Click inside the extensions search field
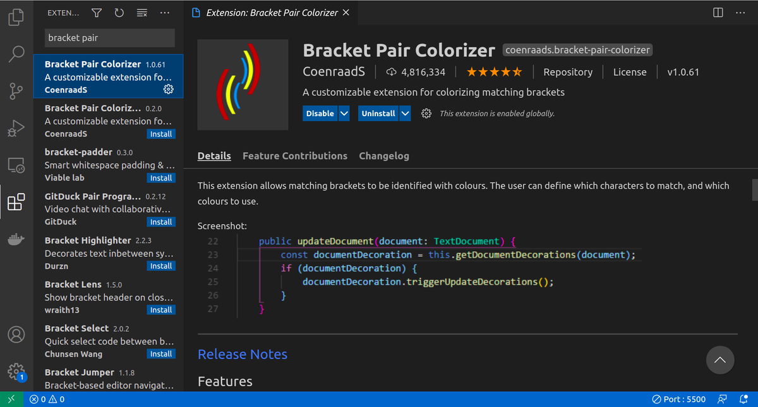 109,38
